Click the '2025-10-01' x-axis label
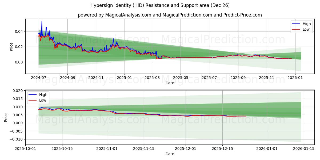The height and width of the screenshot is (160, 320). [26, 149]
